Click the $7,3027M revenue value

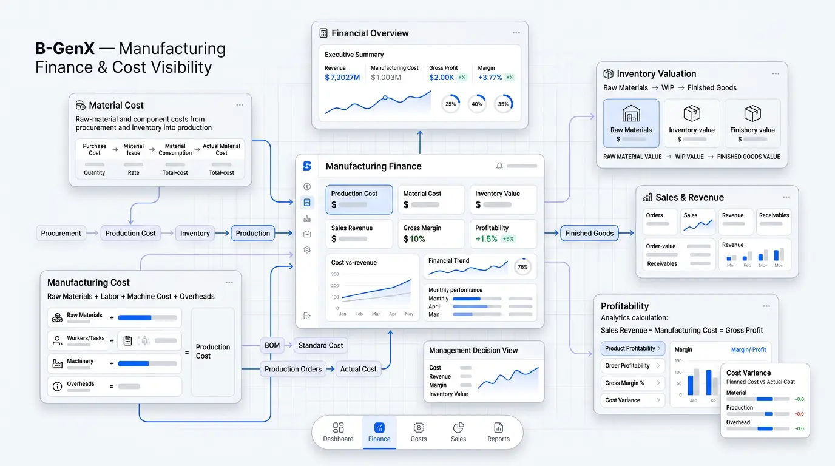pyautogui.click(x=342, y=78)
